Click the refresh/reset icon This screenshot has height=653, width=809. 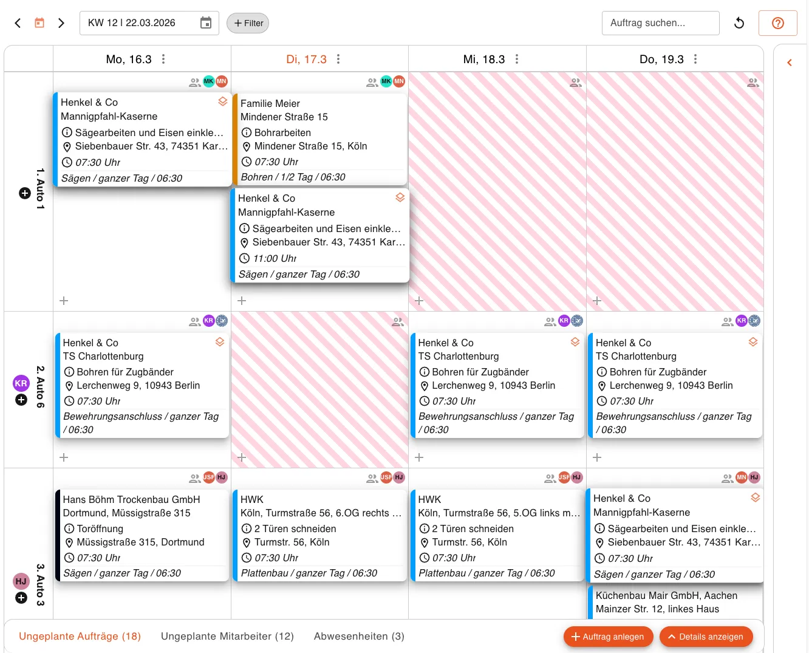point(739,23)
